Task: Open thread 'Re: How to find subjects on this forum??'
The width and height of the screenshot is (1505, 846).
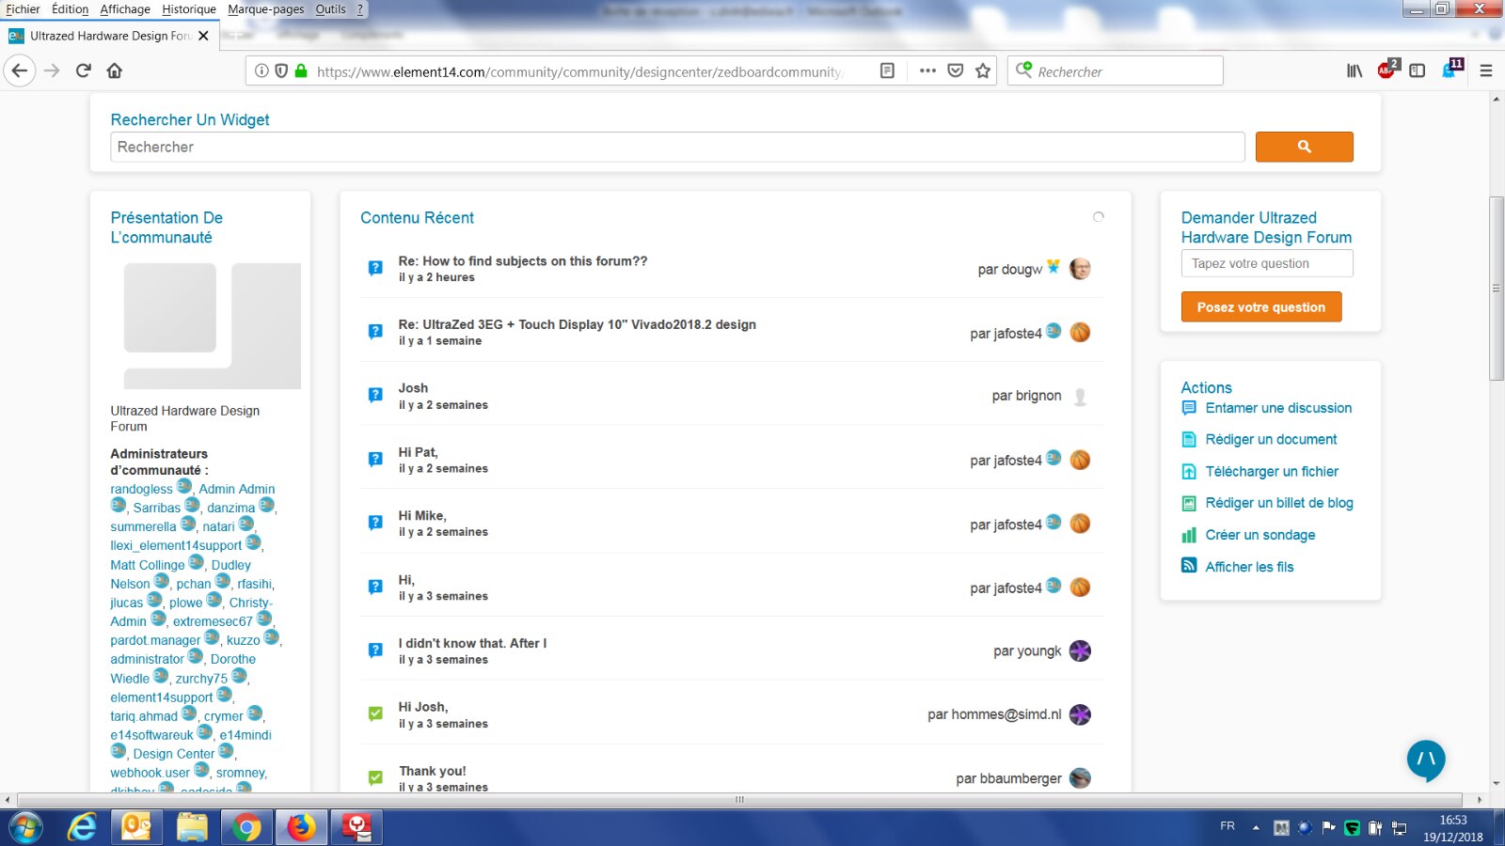Action: tap(523, 261)
